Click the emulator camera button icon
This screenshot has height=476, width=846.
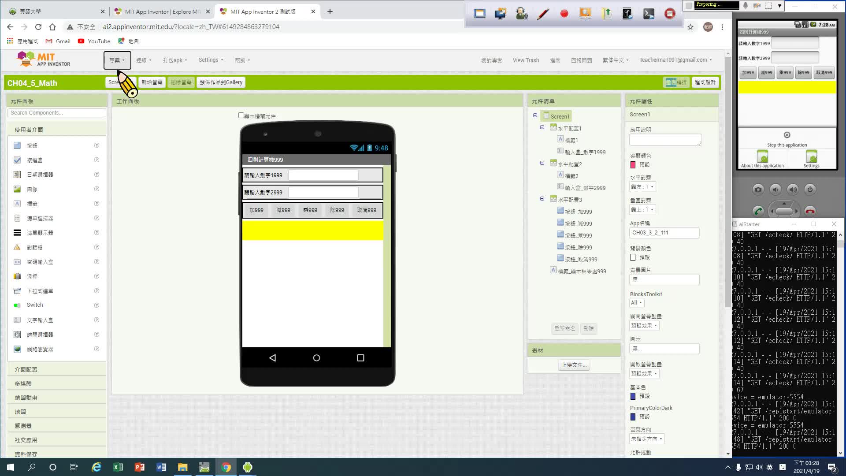[758, 190]
